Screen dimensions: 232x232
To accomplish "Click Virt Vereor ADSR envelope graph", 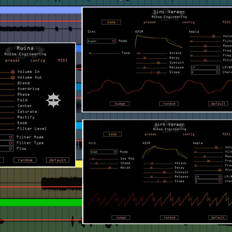I will (165, 152).
